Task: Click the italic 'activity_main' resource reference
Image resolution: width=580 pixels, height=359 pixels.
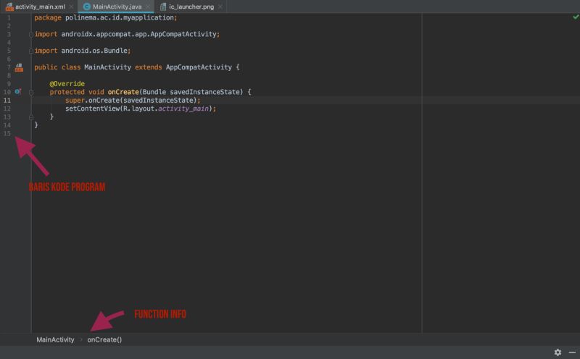Action: tap(183, 109)
